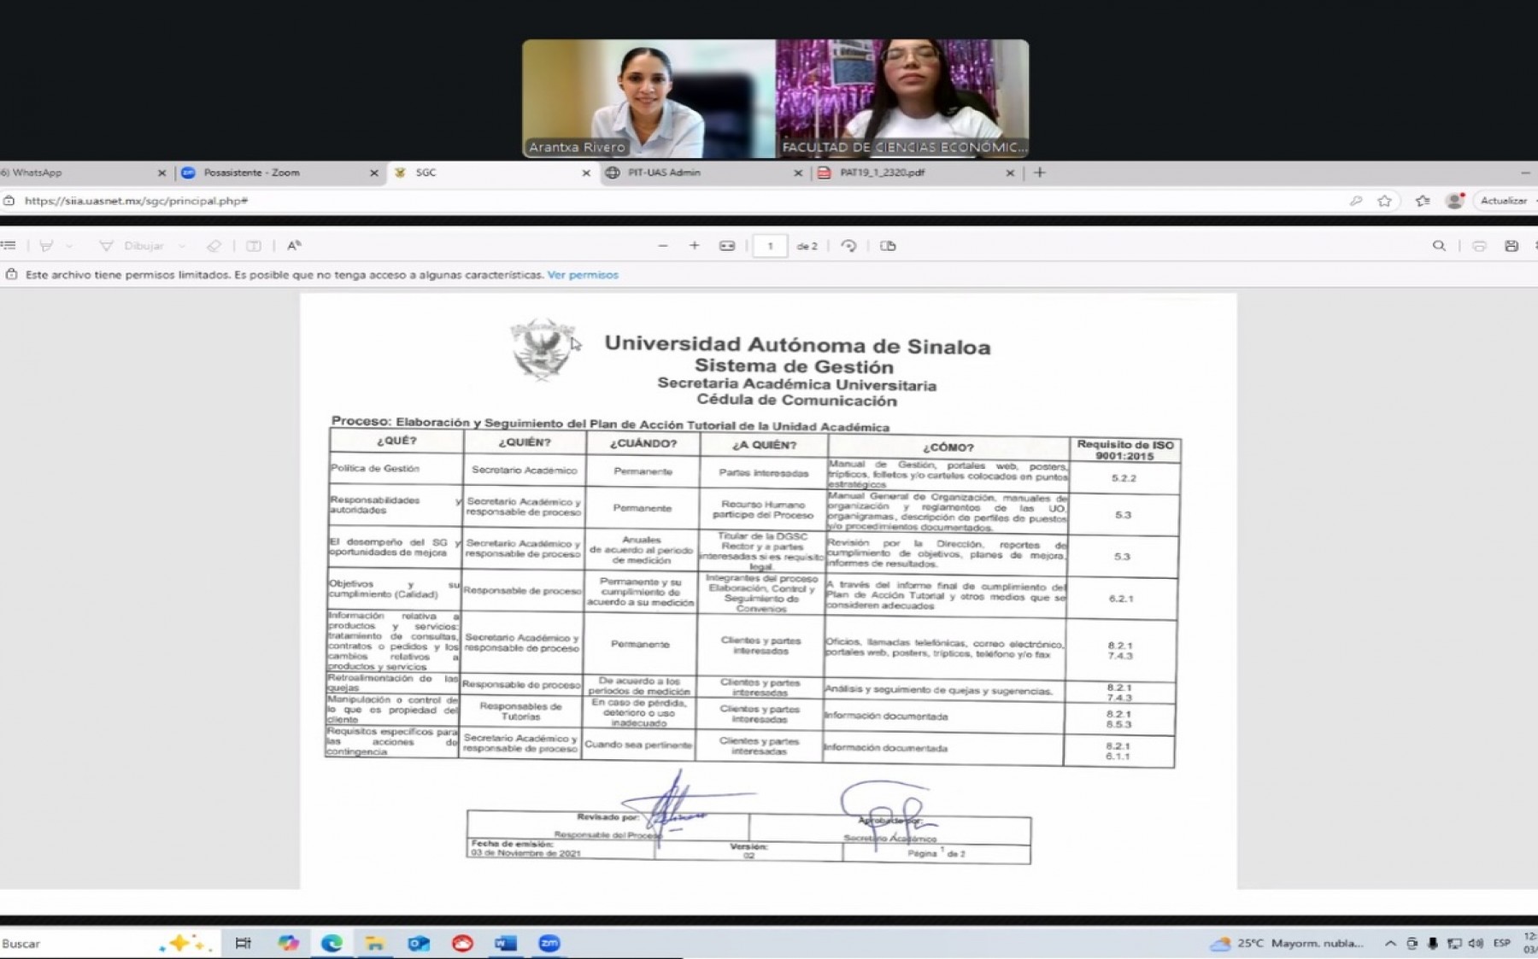Zoom out of the document
This screenshot has height=959, width=1538.
[663, 246]
